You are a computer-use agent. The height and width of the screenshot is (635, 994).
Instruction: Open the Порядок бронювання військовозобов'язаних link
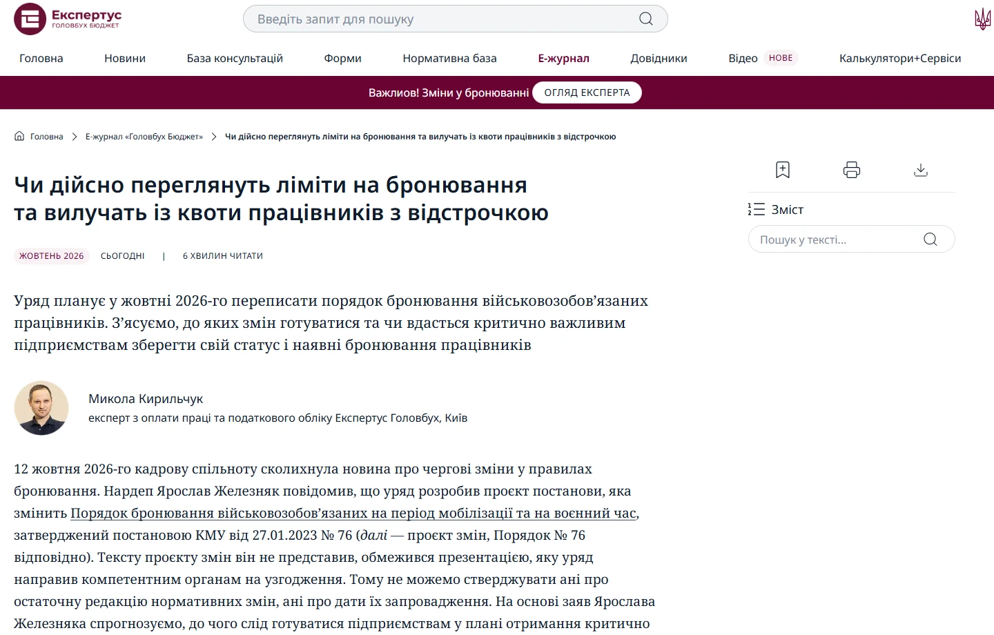click(x=353, y=513)
